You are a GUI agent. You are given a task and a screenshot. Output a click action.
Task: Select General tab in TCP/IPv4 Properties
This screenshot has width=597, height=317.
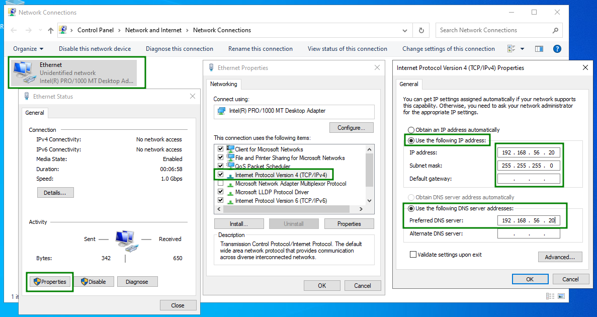point(408,84)
